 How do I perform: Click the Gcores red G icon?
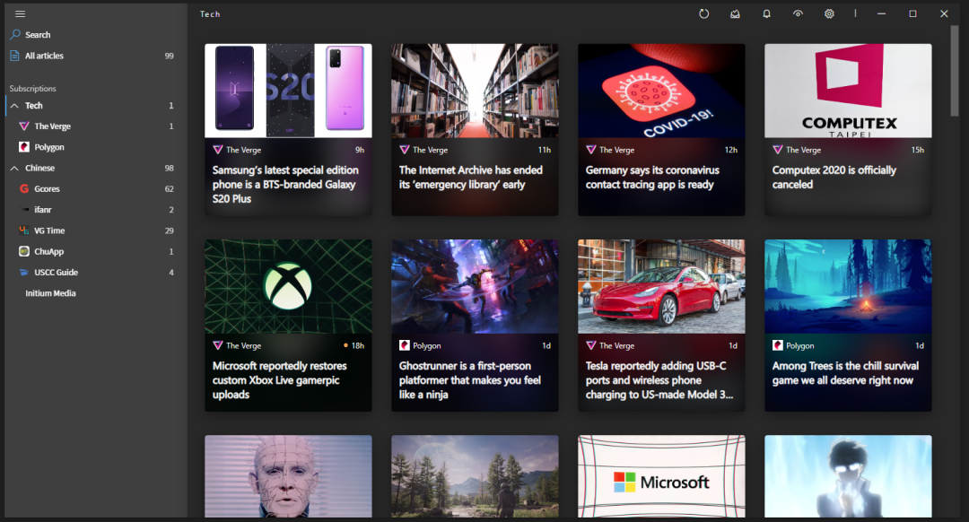[x=24, y=188]
